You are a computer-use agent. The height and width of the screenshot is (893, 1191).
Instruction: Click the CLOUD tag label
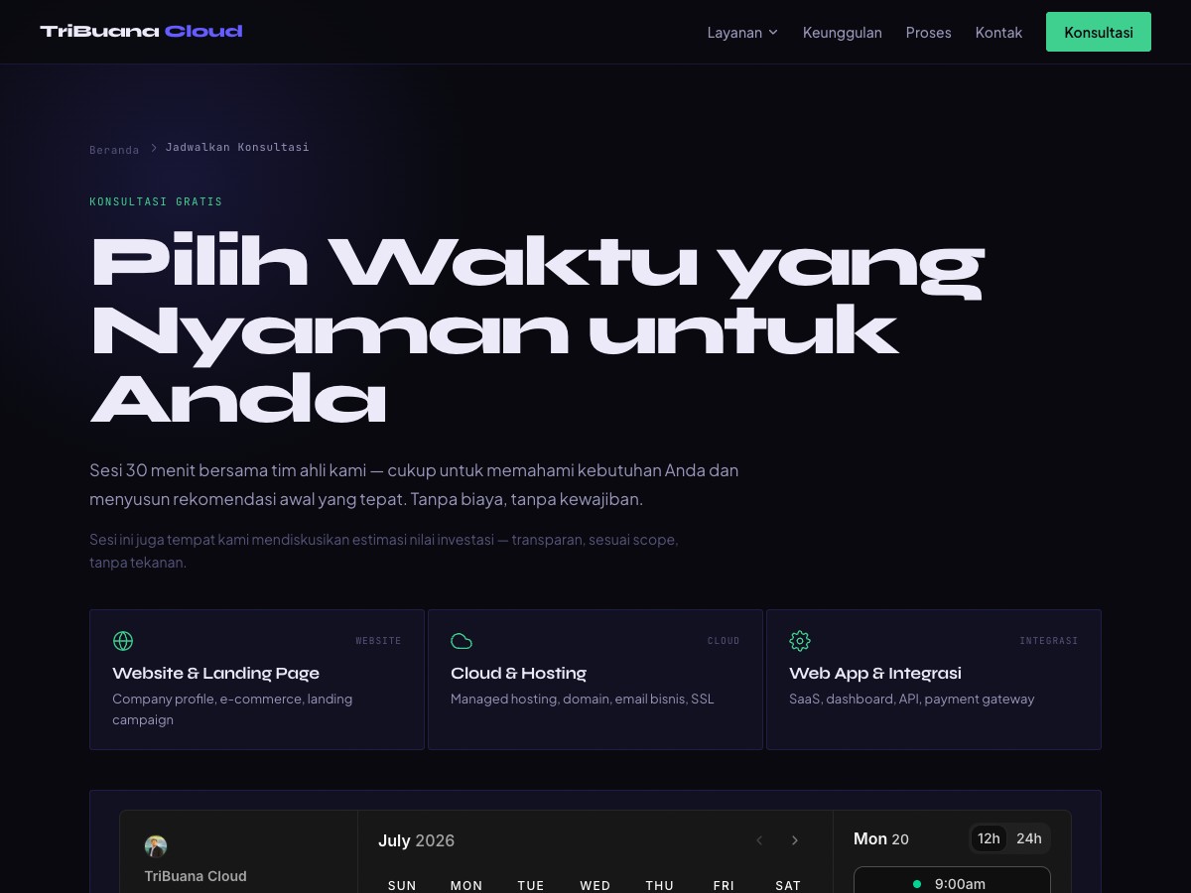click(724, 641)
